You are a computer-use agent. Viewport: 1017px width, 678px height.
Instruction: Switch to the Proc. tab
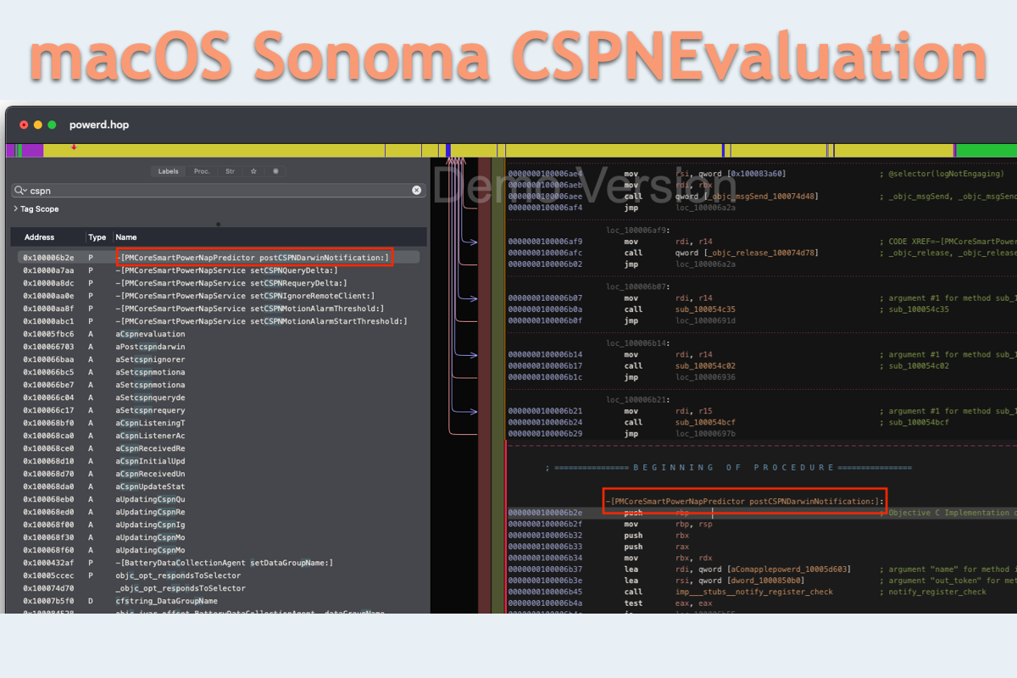point(202,171)
